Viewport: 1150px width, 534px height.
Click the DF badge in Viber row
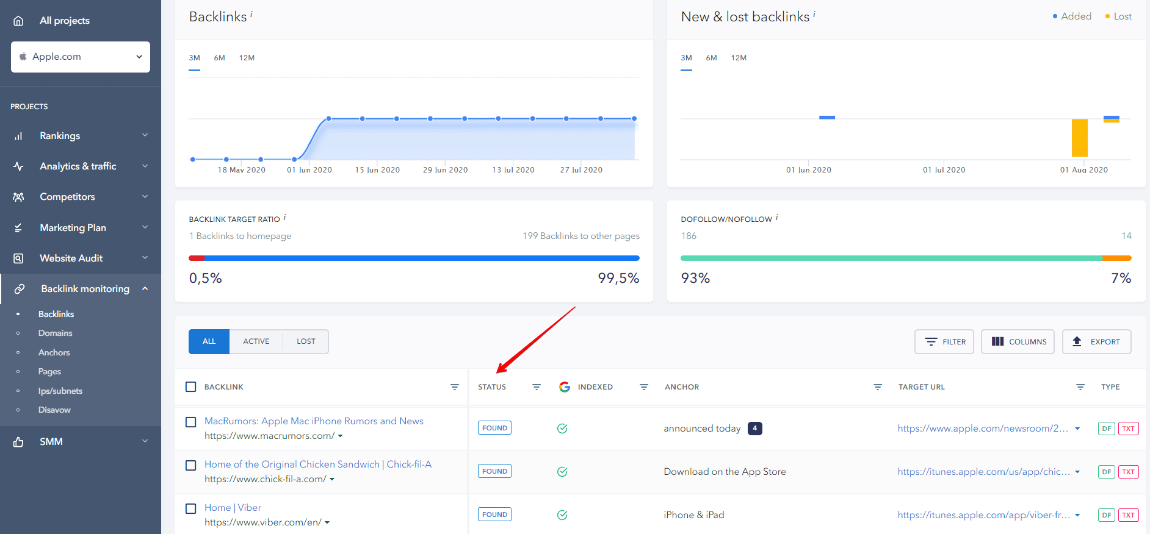1107,515
